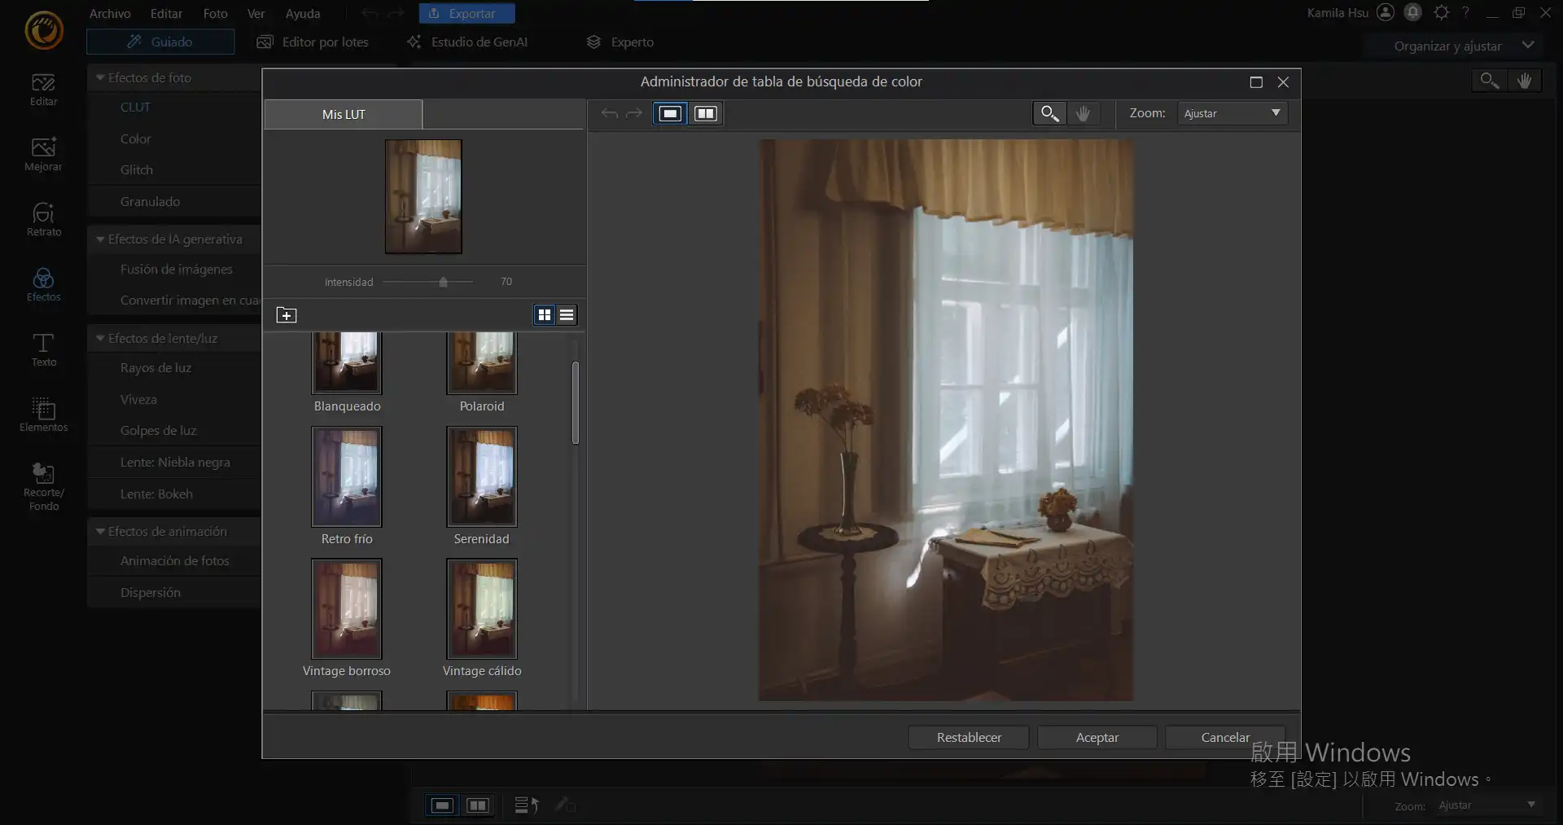
Task: Adjust the Intensidad slider
Action: pos(442,282)
